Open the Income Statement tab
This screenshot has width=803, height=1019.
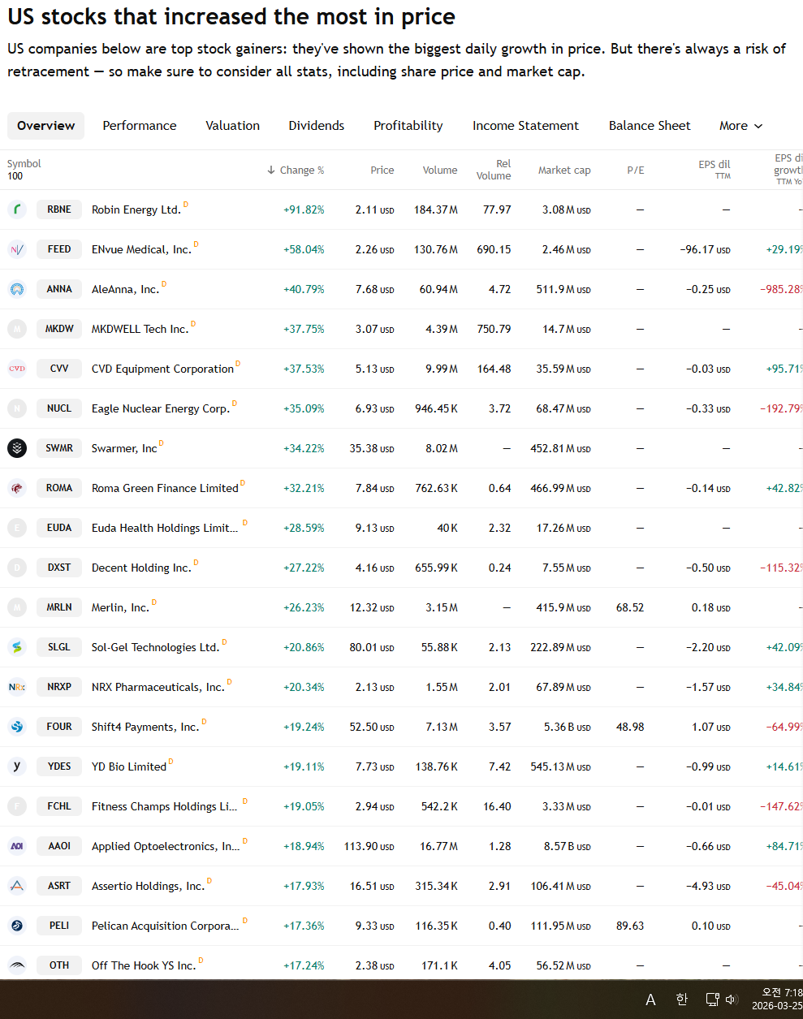point(526,126)
